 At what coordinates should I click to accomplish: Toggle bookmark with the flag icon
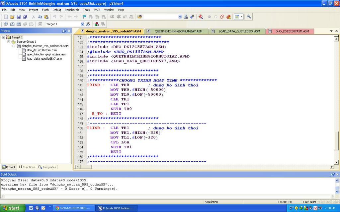point(84,17)
